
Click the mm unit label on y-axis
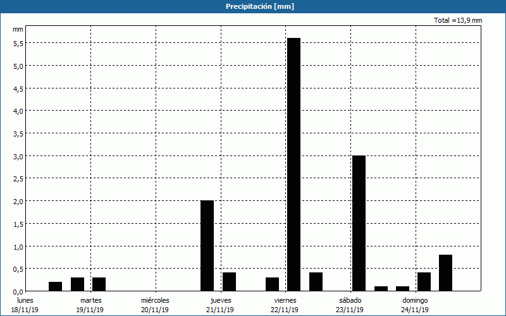coord(18,29)
